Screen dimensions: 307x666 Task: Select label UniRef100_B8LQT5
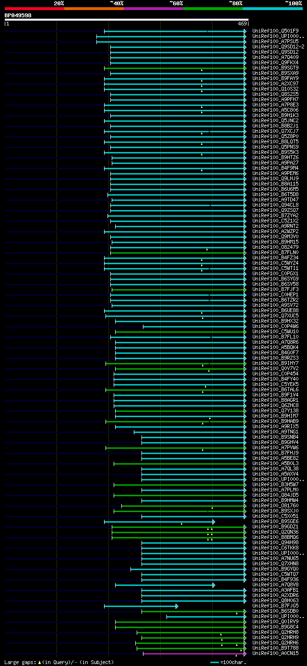coord(275,141)
